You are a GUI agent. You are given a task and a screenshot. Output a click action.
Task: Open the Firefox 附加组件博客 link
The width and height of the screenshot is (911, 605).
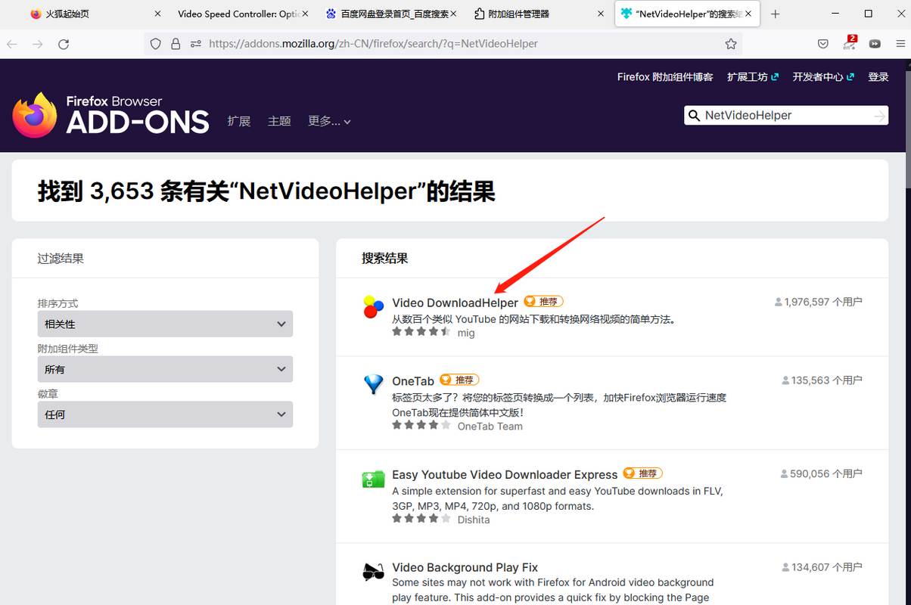pos(665,76)
